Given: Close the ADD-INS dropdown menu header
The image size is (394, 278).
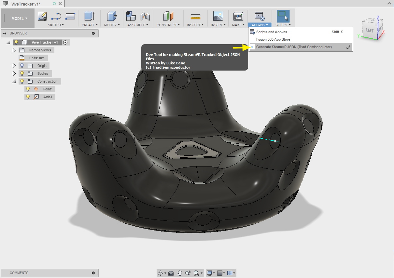Looking at the screenshot, I should (x=260, y=25).
